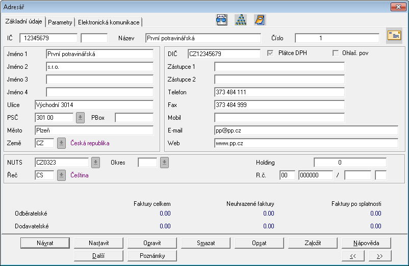The height and width of the screenshot is (266, 409).
Task: Open the NUTS code dropdown
Action: click(x=95, y=163)
